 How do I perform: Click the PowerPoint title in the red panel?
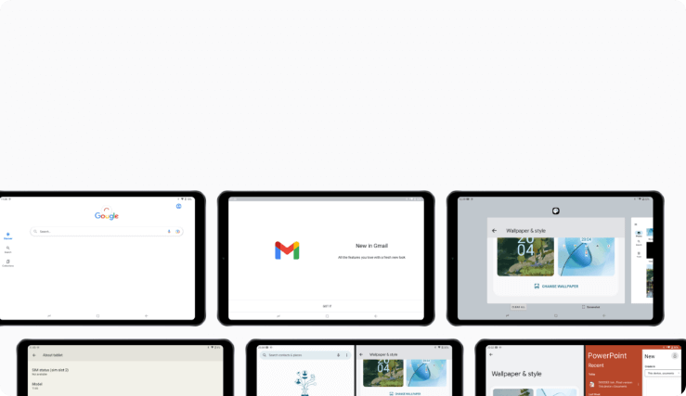pos(607,356)
